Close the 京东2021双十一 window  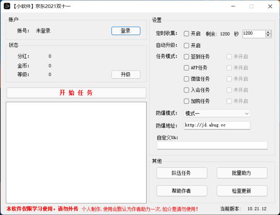[270, 6]
